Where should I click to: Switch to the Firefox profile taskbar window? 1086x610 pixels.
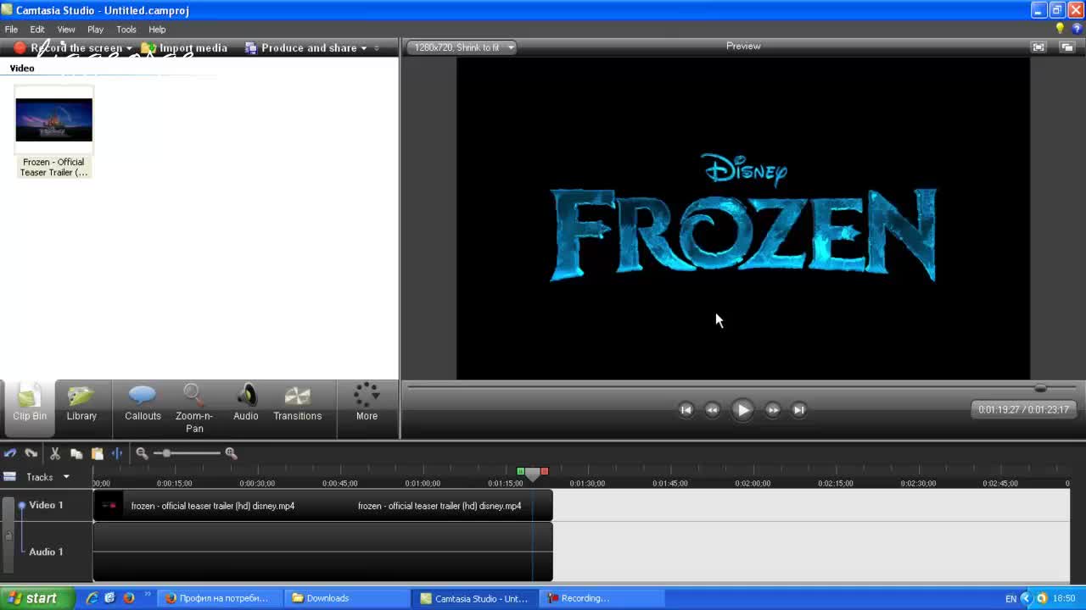pos(220,598)
